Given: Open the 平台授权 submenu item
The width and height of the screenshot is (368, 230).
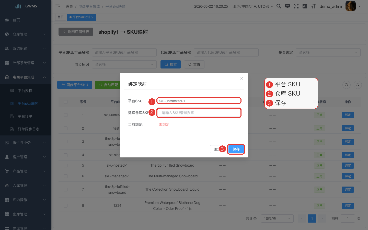Looking at the screenshot, I should click(26, 91).
